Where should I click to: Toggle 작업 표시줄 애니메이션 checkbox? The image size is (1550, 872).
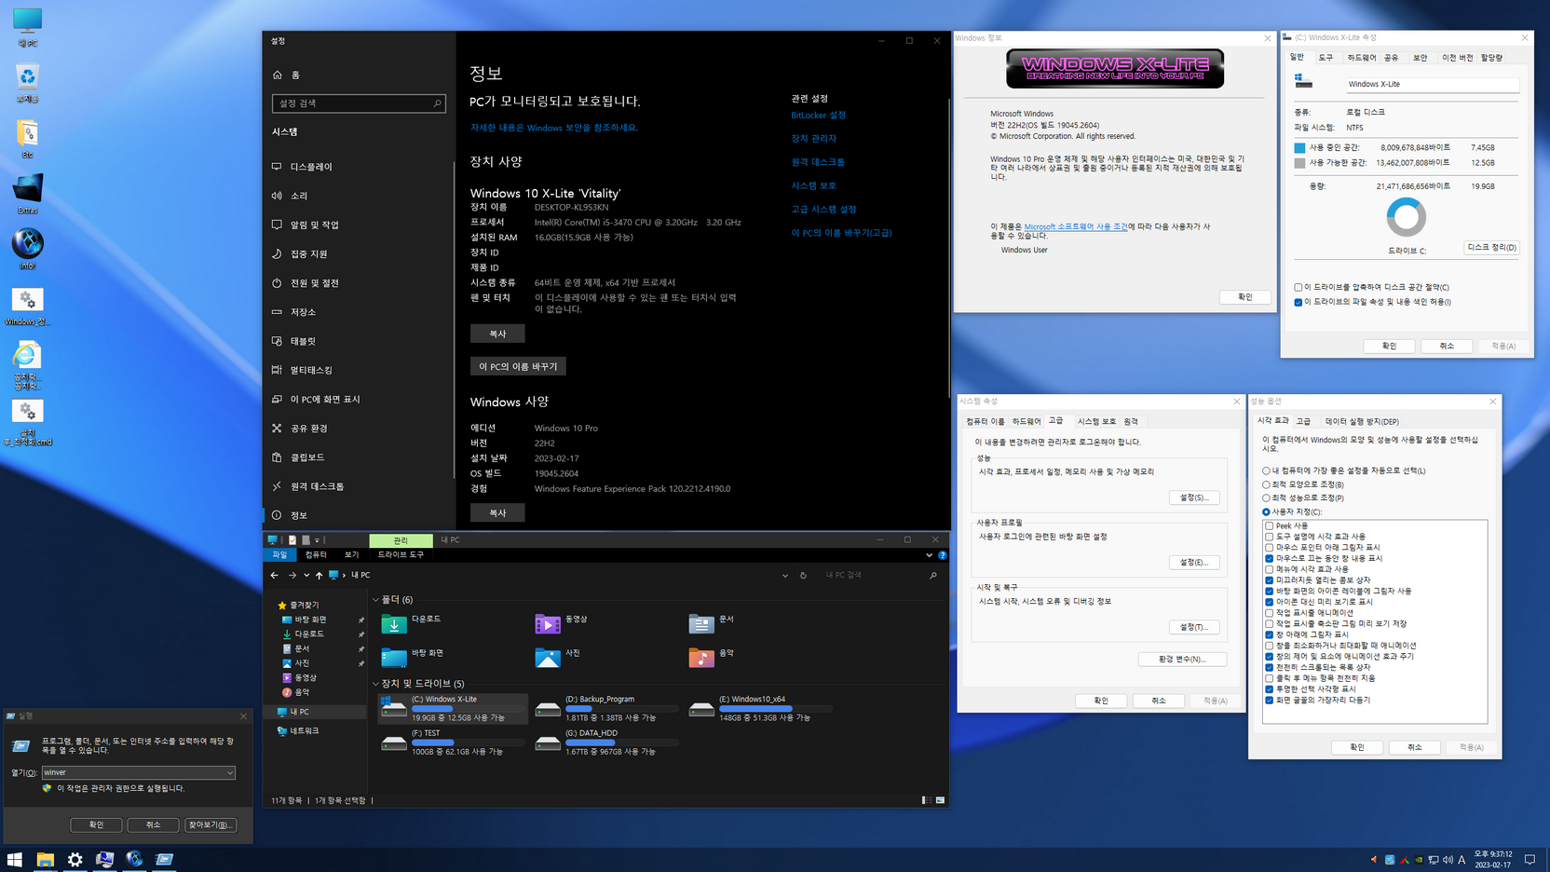(1269, 613)
